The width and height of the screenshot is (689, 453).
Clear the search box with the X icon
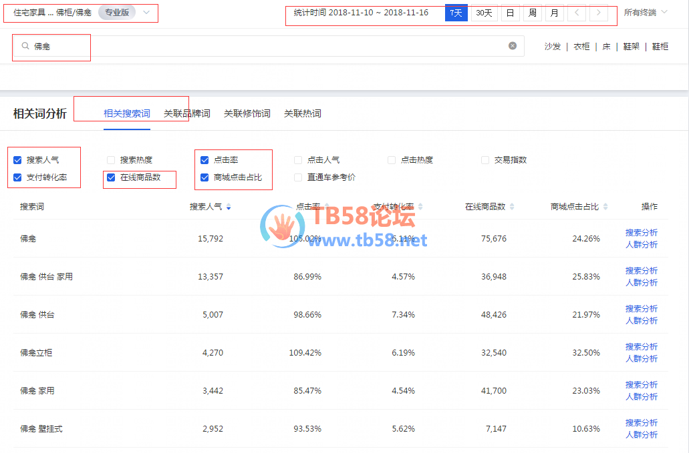[513, 45]
